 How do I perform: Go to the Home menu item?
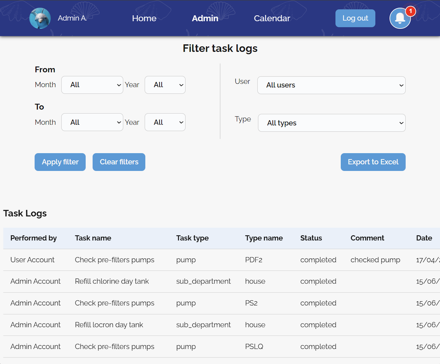click(144, 18)
